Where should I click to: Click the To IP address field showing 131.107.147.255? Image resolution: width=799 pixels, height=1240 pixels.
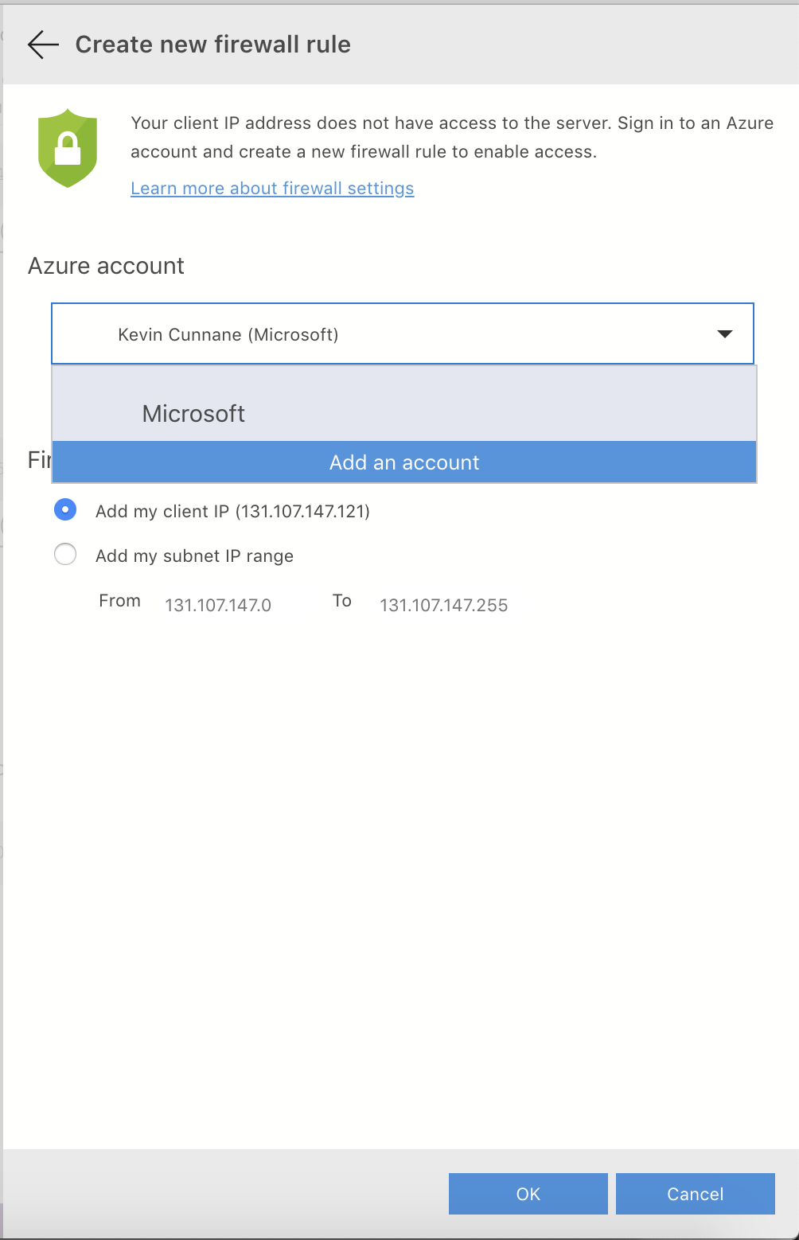(444, 605)
